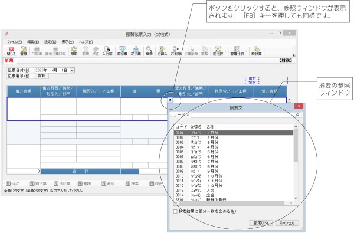Click the F6 検索 function key button
The height and width of the screenshot is (233, 354).
[x=132, y=183]
